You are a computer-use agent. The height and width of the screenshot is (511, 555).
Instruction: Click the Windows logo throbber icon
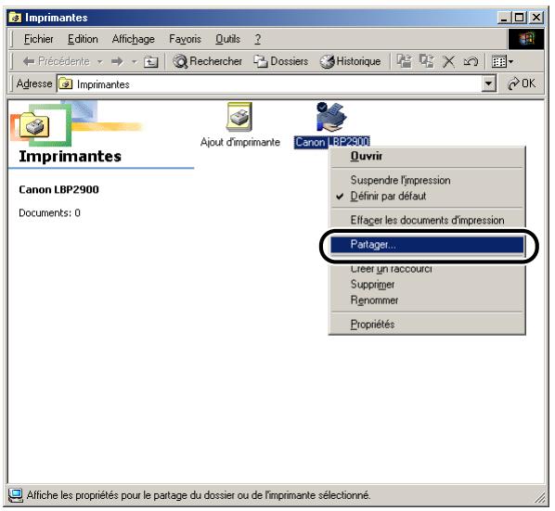tap(526, 39)
